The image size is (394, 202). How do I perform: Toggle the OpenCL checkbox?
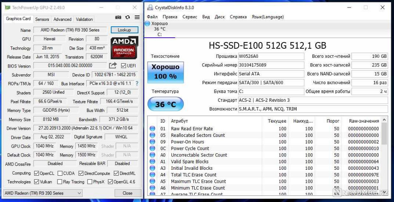point(36,173)
